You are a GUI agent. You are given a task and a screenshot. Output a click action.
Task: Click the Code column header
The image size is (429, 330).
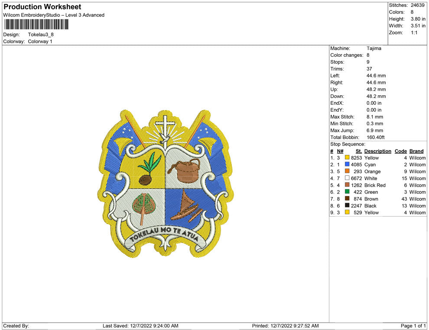click(400, 151)
